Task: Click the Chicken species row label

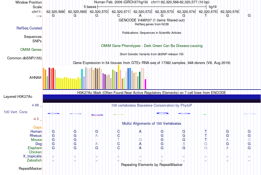Action: [x=35, y=152]
